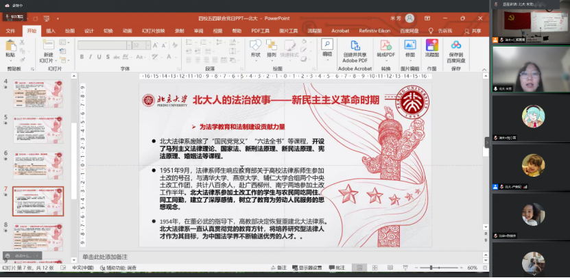Screen dimensions: 570x278
Task: Open the font name combo box dropdown
Action: tap(129, 45)
